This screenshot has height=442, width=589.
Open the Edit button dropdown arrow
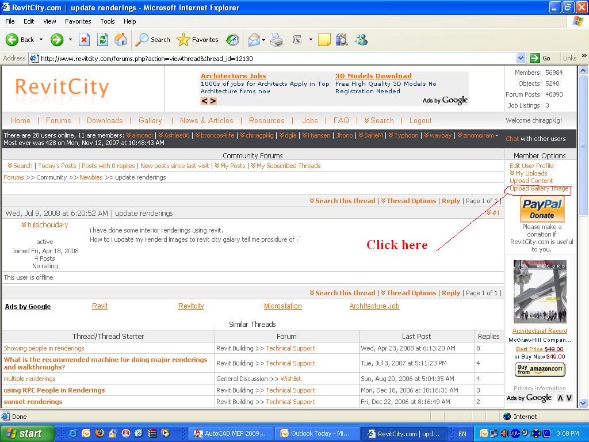coord(311,40)
